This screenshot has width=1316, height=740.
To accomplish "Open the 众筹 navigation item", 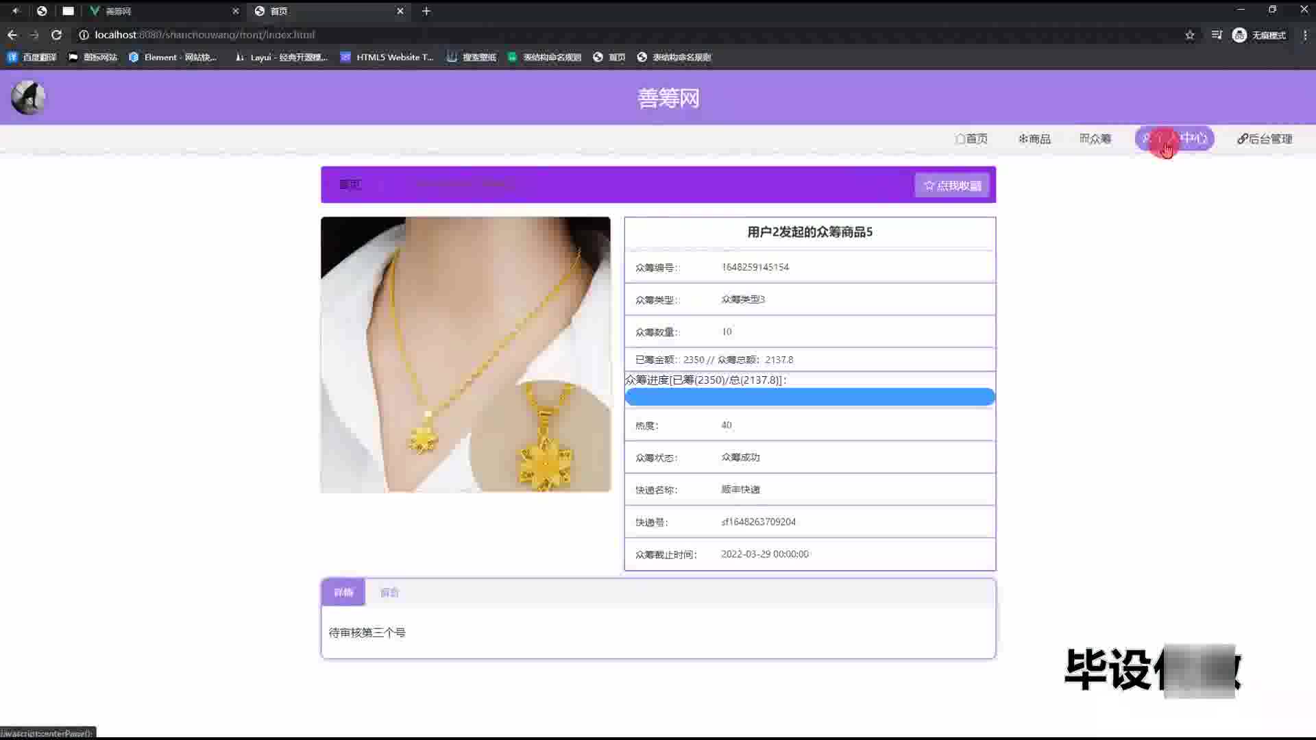I will click(1095, 139).
